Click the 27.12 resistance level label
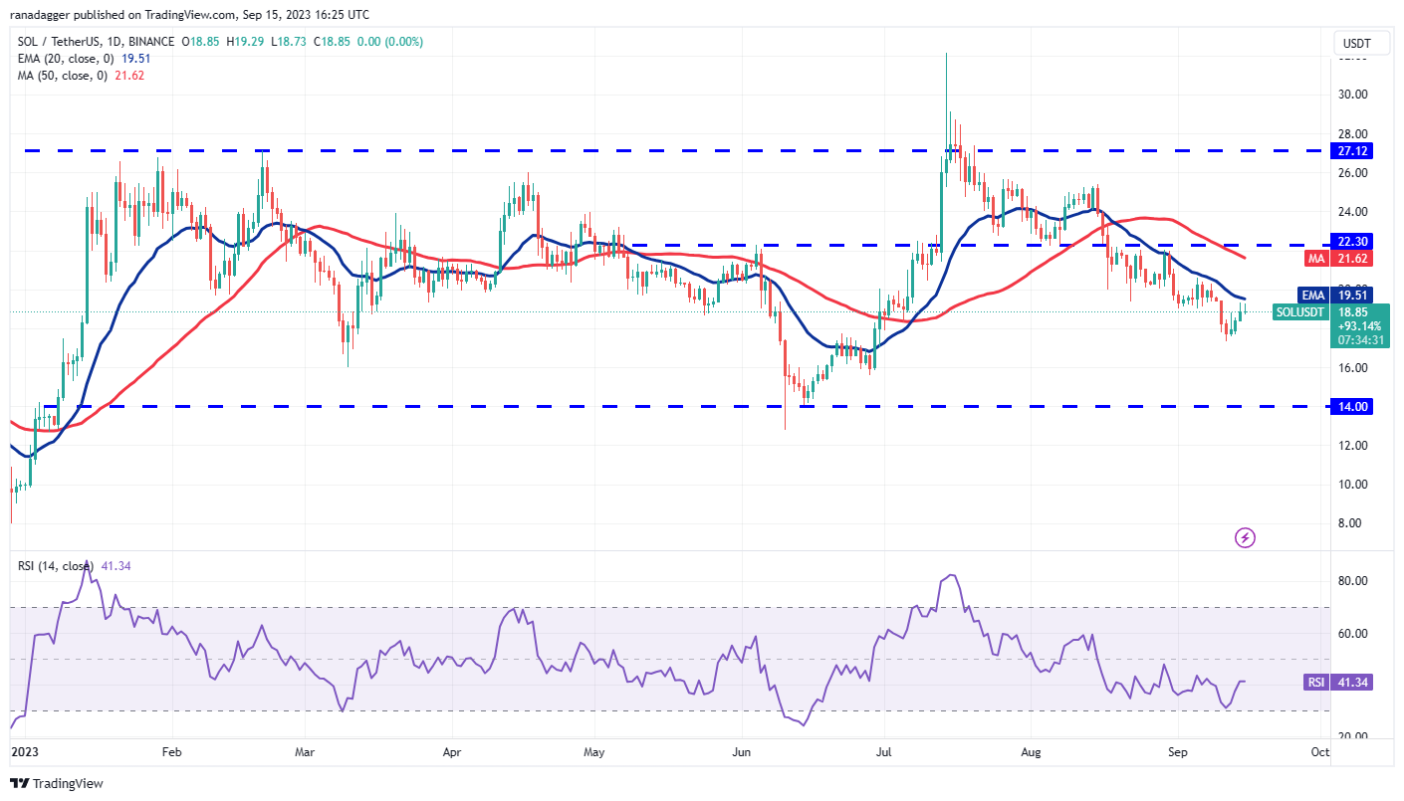This screenshot has height=801, width=1404. [x=1353, y=151]
